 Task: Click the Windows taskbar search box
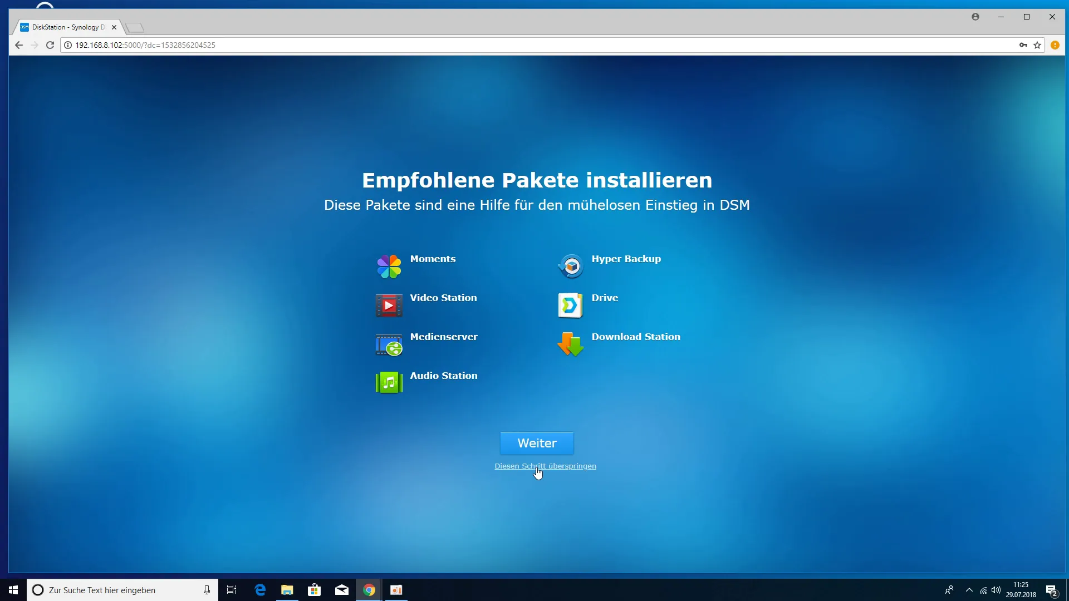pos(122,590)
